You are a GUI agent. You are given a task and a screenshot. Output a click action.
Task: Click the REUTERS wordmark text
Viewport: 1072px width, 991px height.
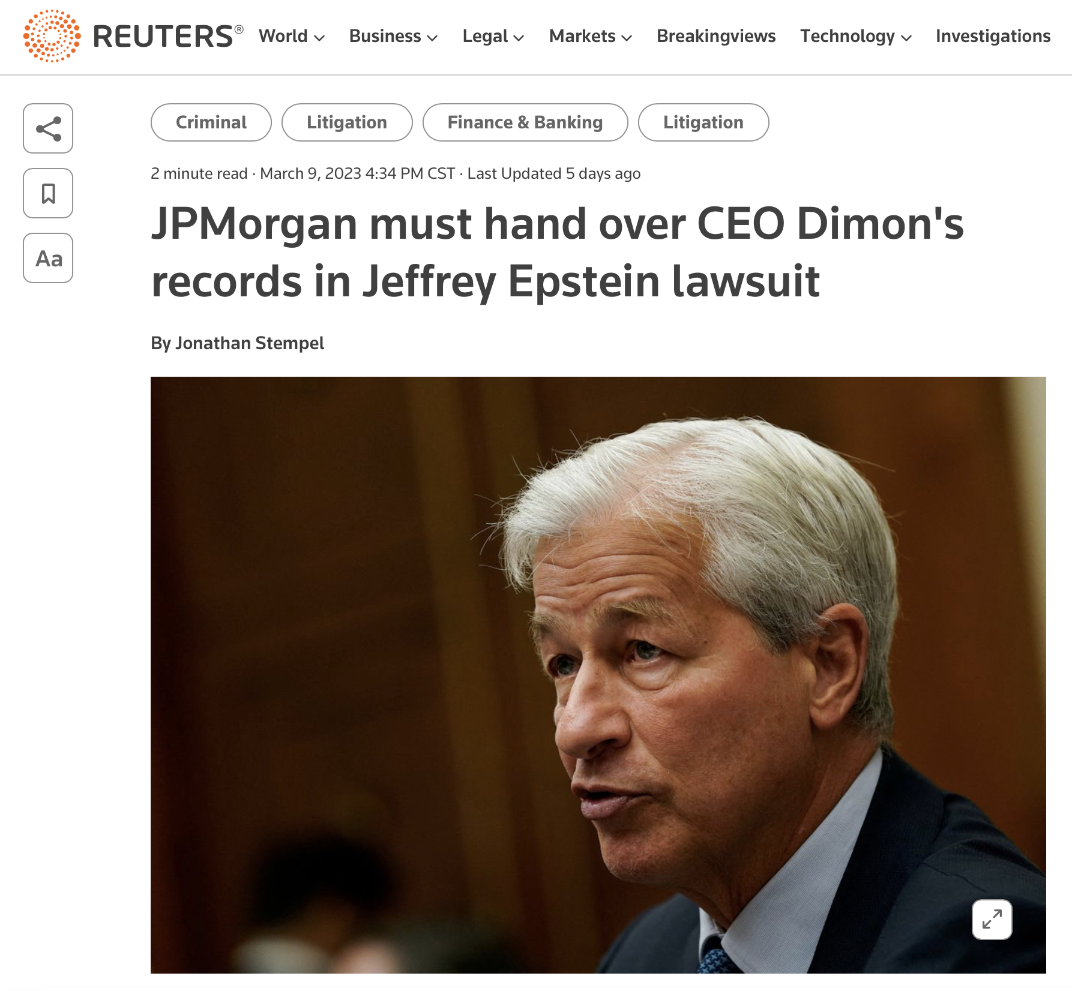(x=163, y=36)
